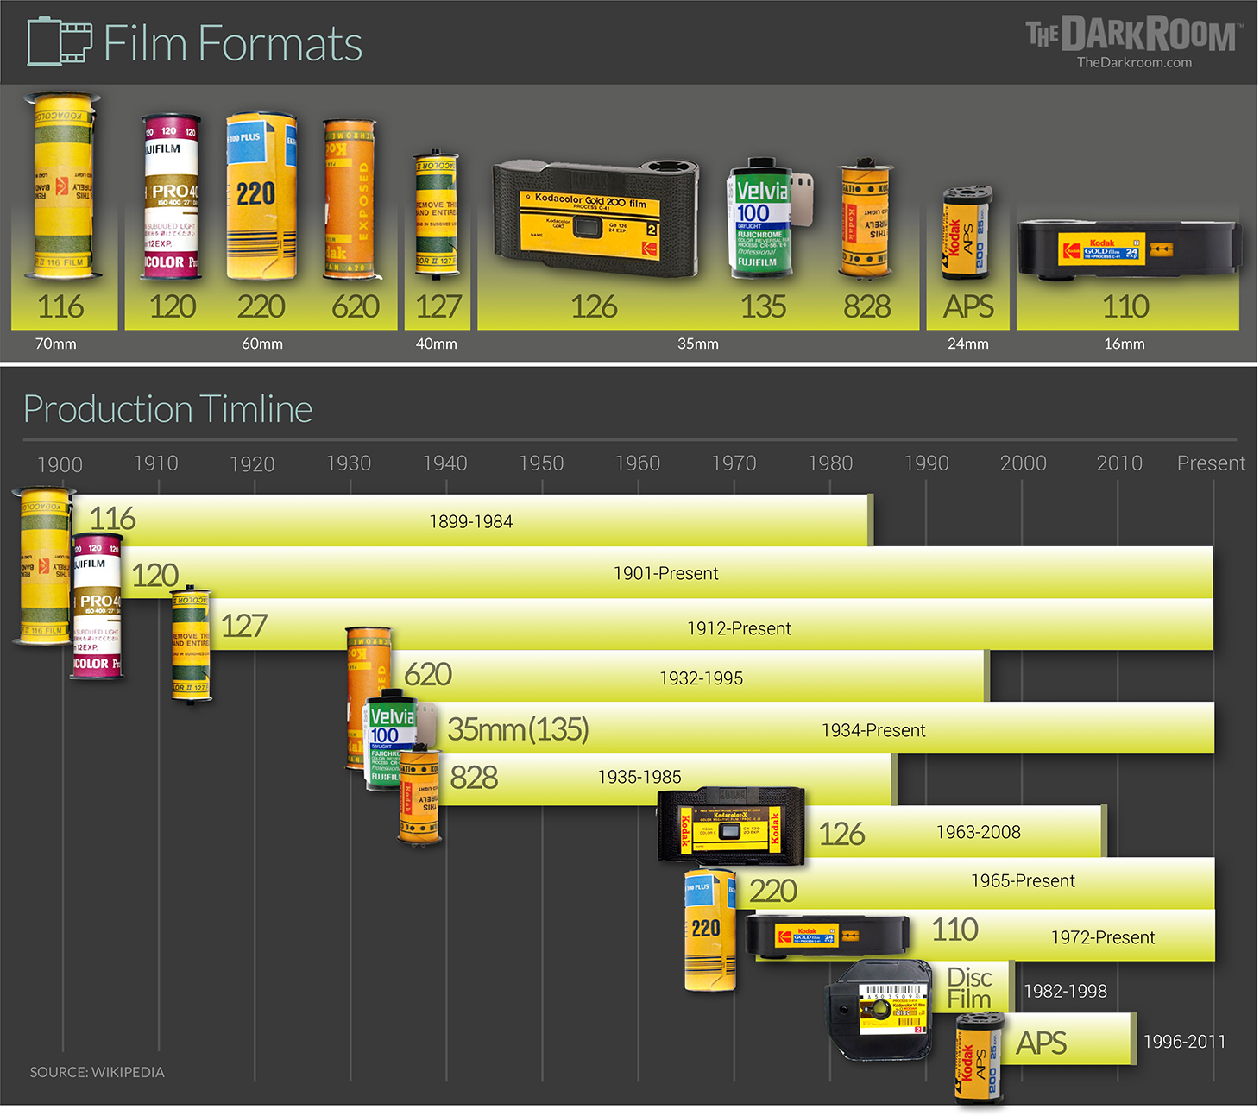Click the 24mm width label

968,344
